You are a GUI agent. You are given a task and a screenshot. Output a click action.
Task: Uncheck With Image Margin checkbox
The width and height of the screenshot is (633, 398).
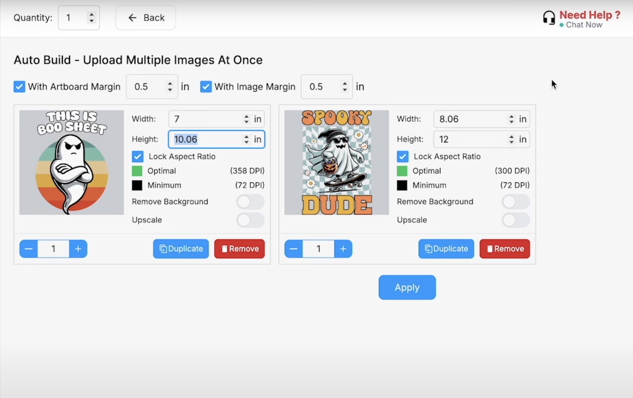pos(206,87)
